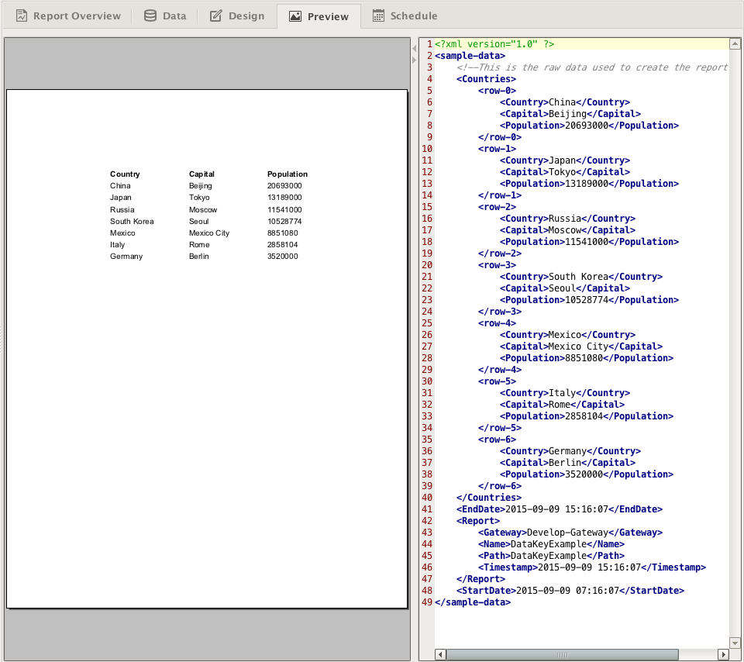Screen dimensions: 744x662
Task: Click the left arrow of the horizontal scrollbar
Action: 440,654
